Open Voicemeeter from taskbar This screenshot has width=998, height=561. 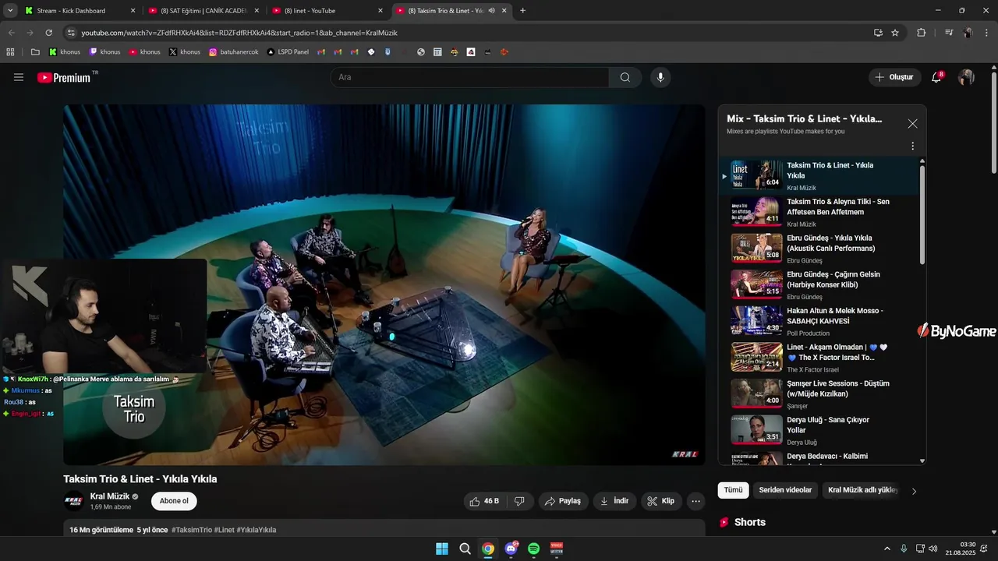pyautogui.click(x=557, y=549)
